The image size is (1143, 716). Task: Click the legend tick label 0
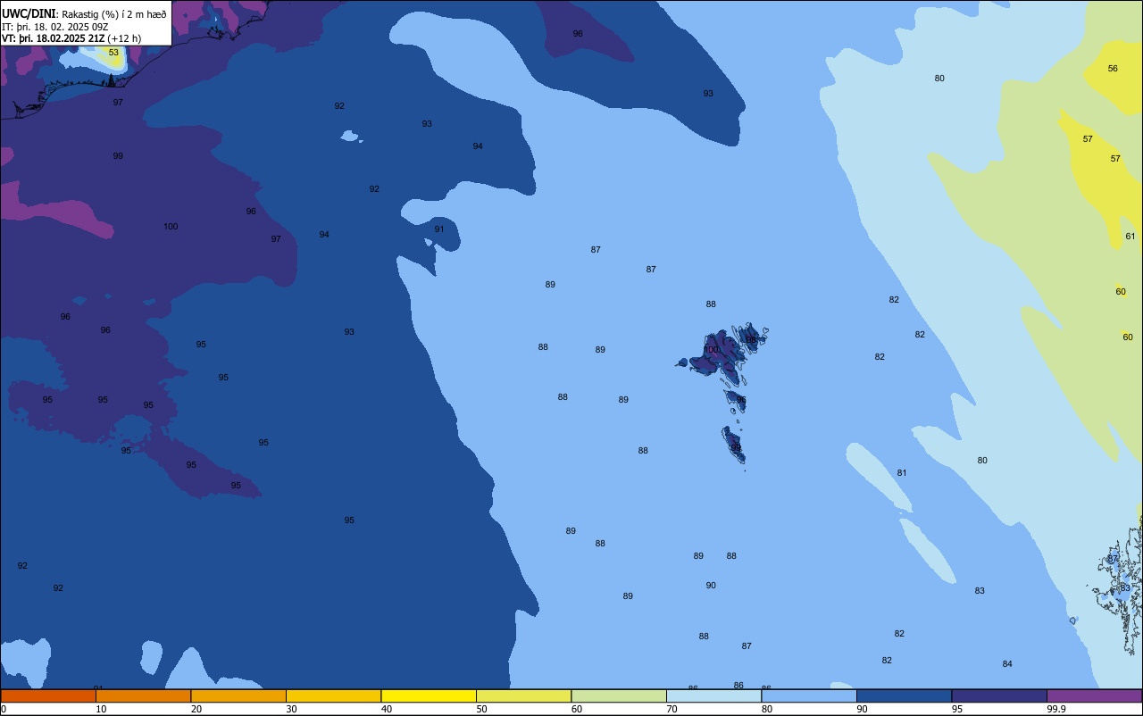pos(4,709)
